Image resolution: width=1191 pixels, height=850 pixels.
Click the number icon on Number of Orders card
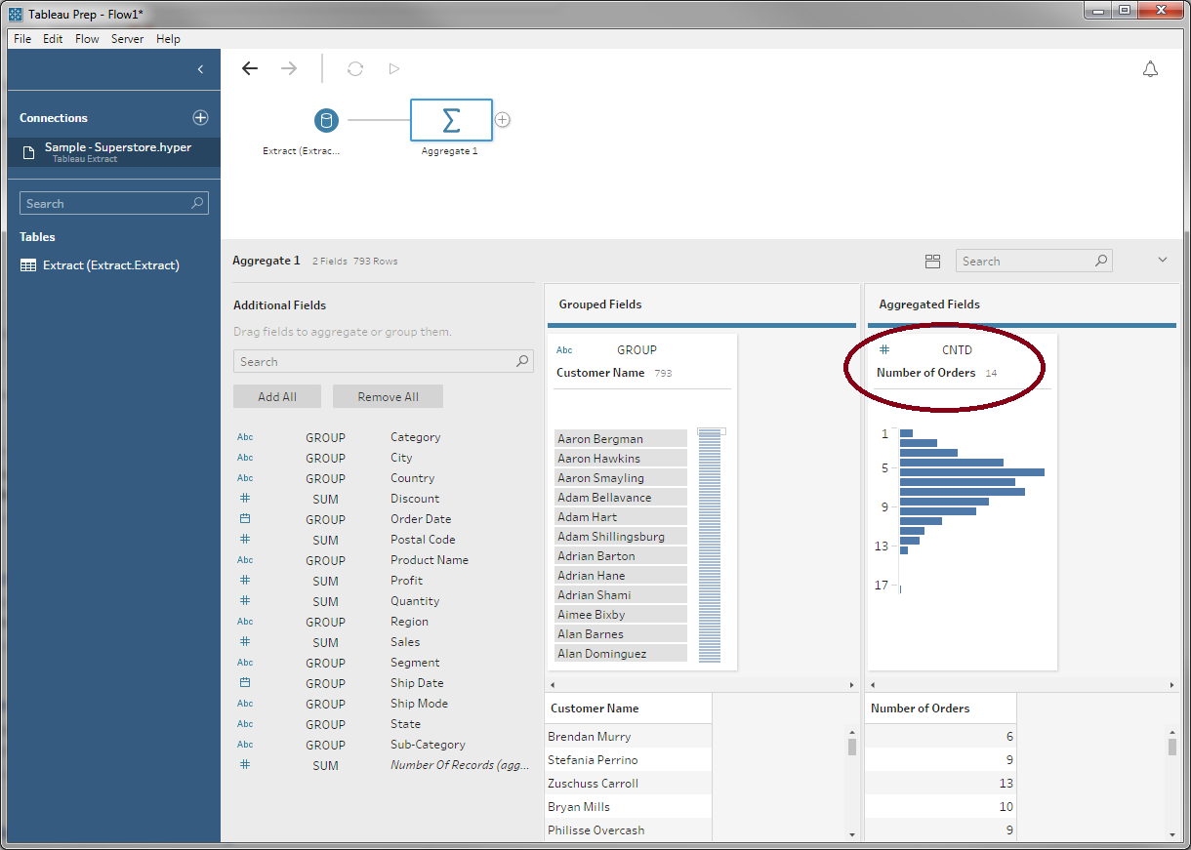884,349
